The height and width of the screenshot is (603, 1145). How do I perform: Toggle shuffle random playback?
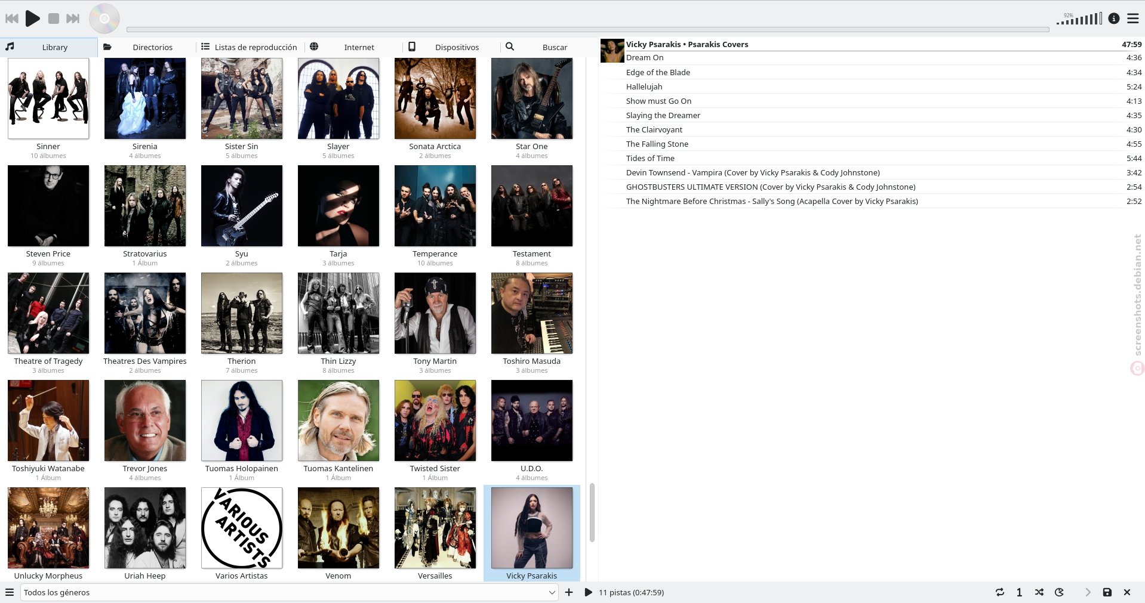pyautogui.click(x=1039, y=592)
